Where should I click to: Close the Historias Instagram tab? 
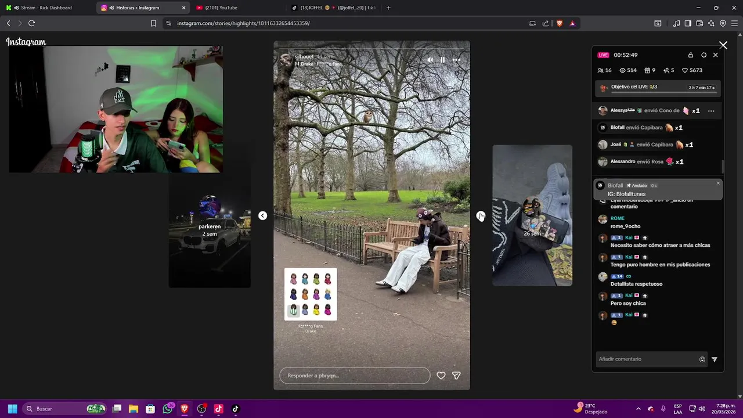click(184, 8)
